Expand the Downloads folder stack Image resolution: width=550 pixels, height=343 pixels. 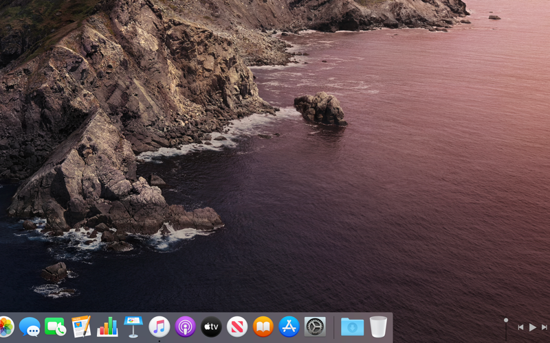coord(352,327)
